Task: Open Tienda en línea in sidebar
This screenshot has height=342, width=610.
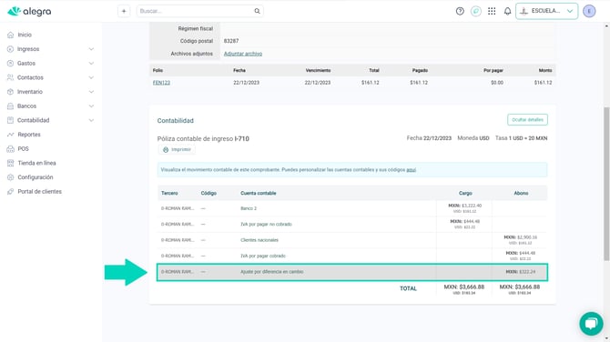Action: [36, 163]
